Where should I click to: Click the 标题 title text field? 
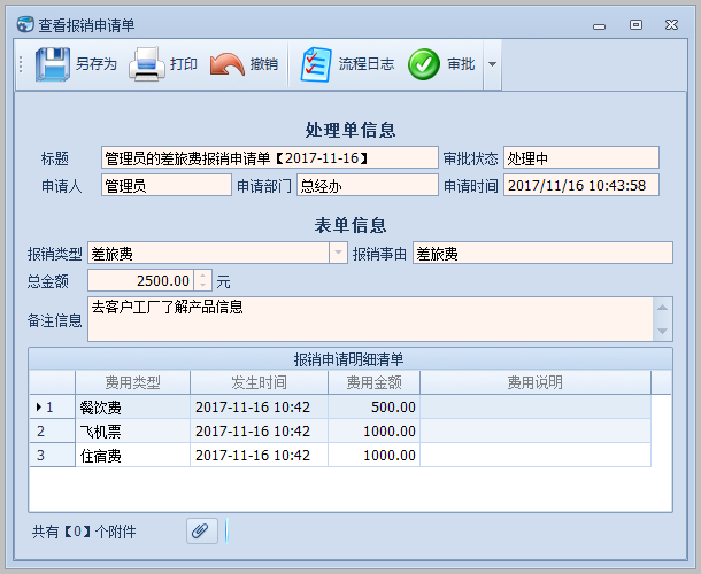pyautogui.click(x=269, y=158)
